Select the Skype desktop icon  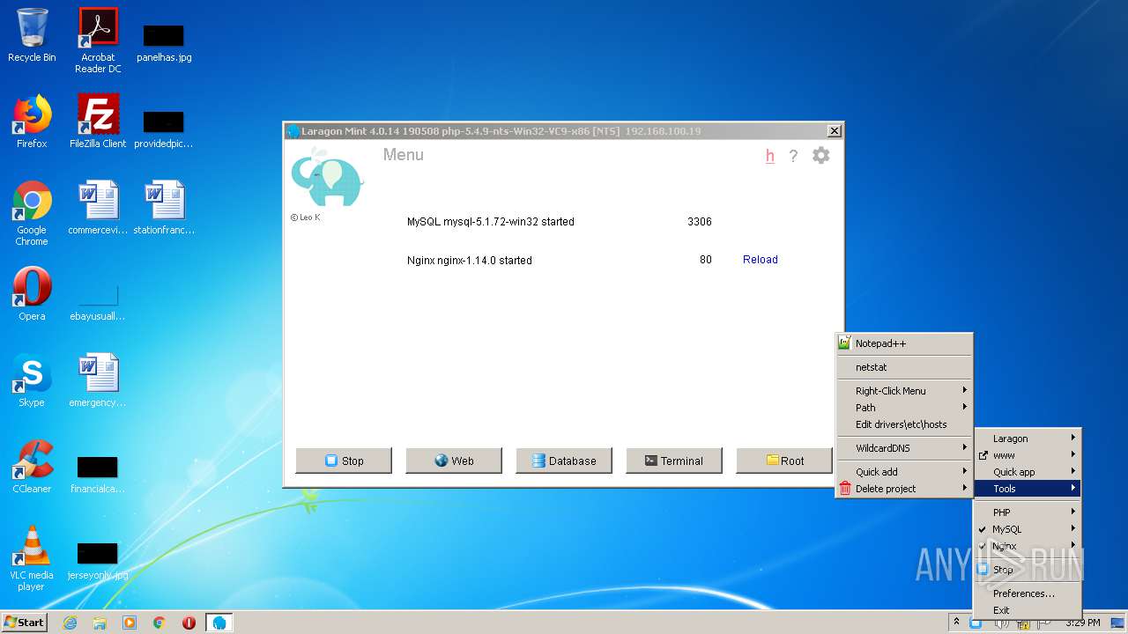tap(32, 380)
